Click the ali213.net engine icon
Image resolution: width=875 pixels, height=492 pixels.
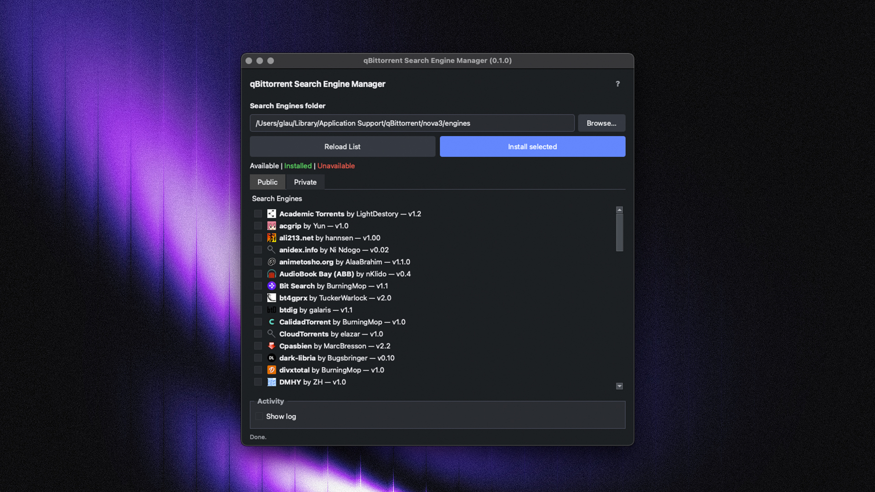[x=272, y=238]
